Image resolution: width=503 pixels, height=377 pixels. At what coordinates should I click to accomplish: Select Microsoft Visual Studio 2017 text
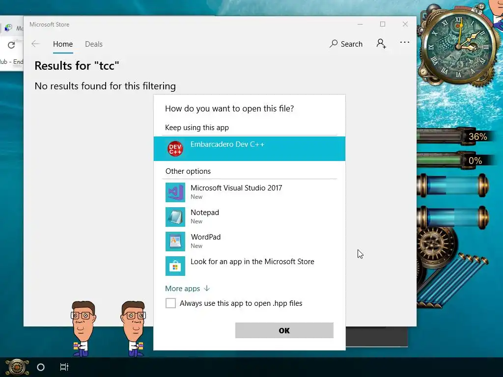(236, 188)
